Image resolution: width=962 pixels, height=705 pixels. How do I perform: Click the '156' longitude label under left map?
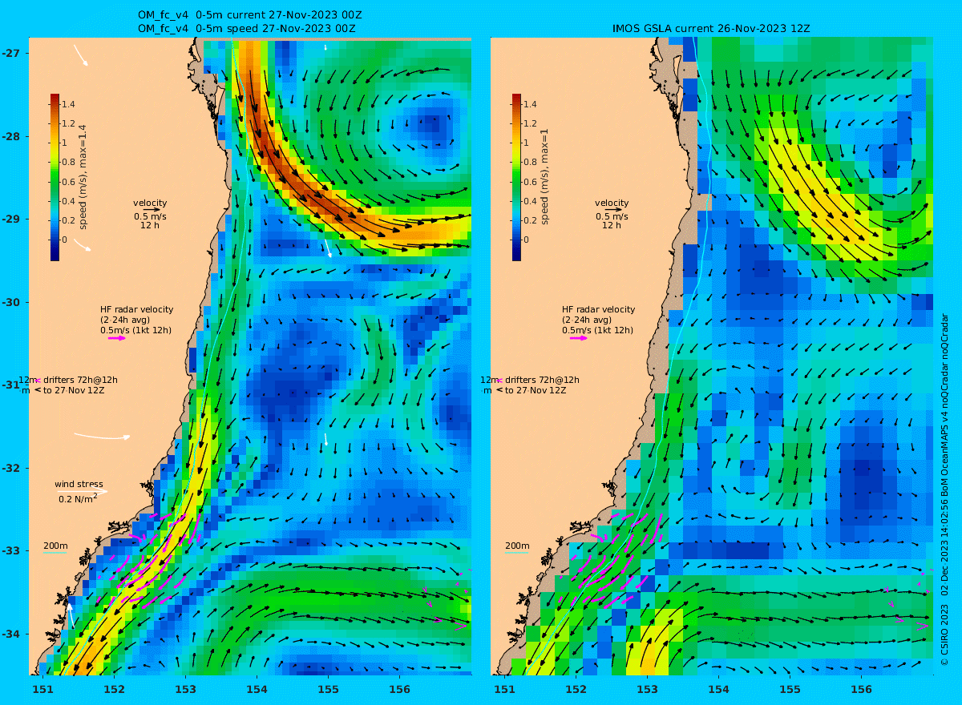coord(399,689)
